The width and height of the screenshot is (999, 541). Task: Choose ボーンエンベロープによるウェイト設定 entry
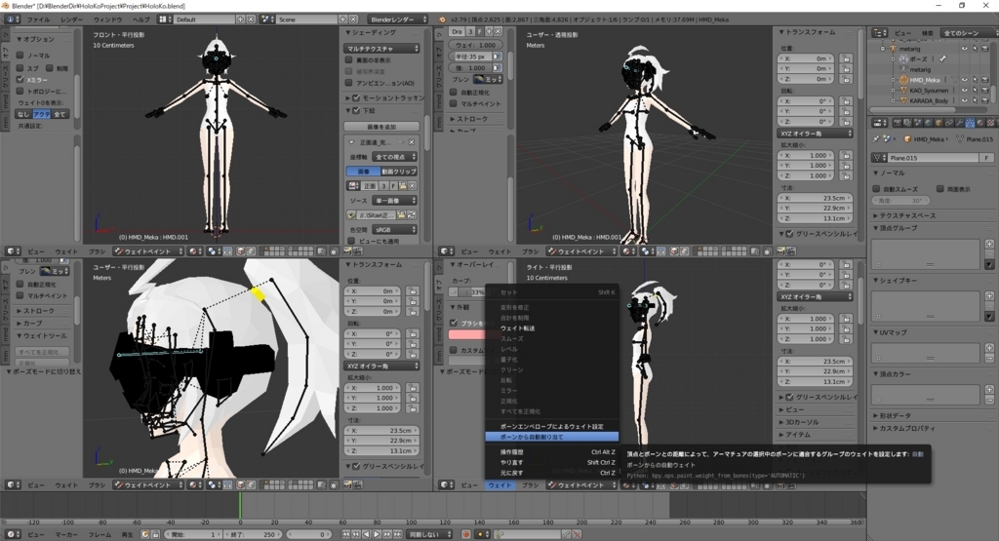pos(552,426)
